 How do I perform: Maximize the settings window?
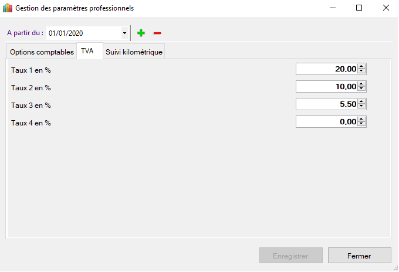pos(359,8)
